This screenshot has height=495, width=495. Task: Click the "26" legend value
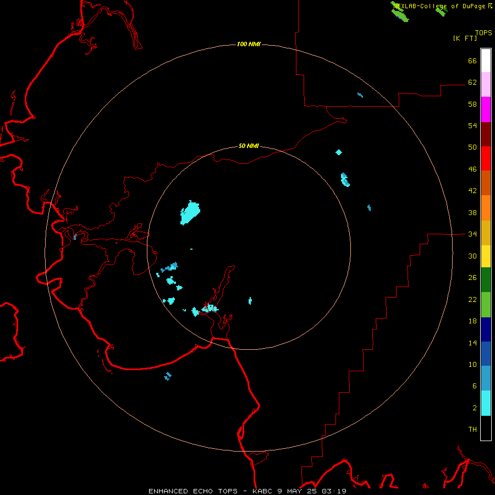pos(472,278)
